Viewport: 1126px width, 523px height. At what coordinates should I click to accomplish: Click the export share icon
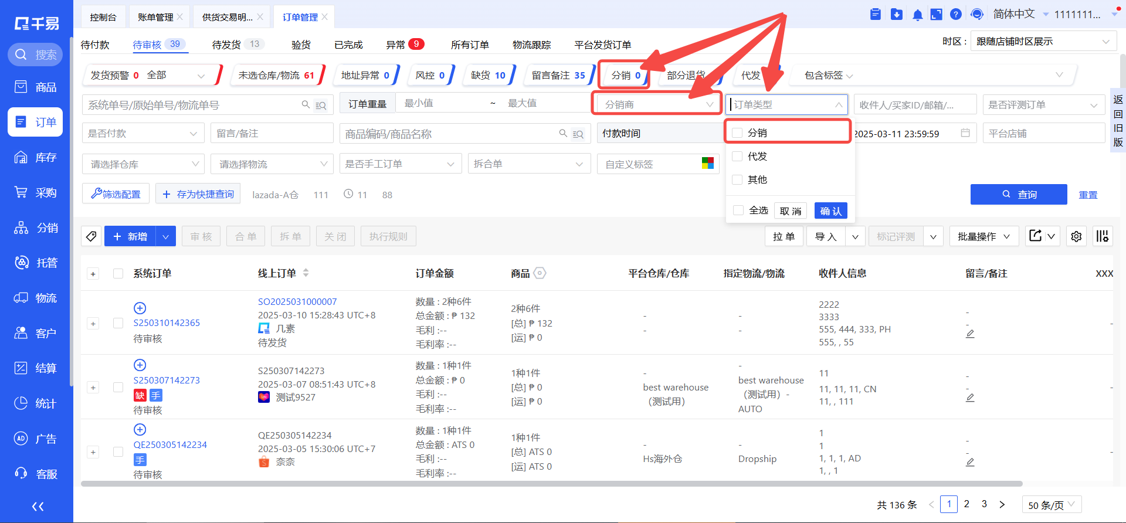1036,236
